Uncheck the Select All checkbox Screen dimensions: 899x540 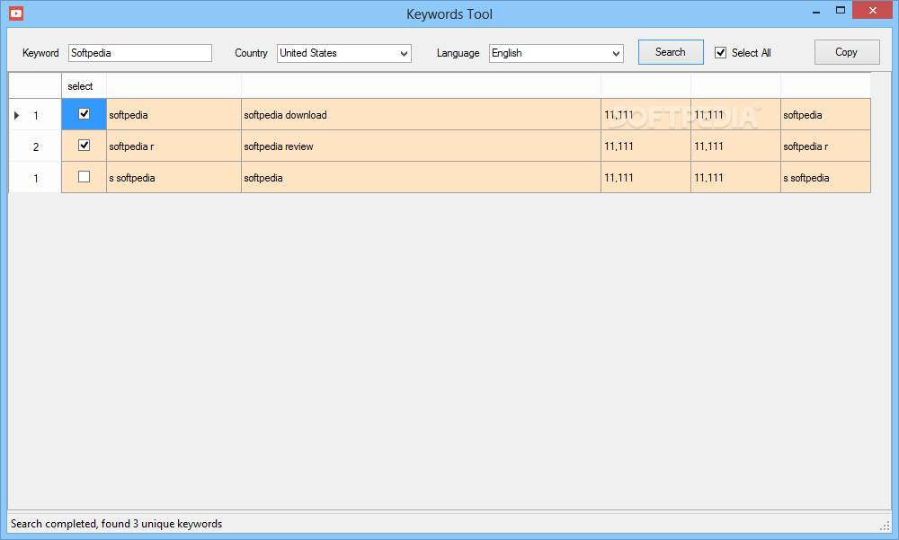point(721,53)
